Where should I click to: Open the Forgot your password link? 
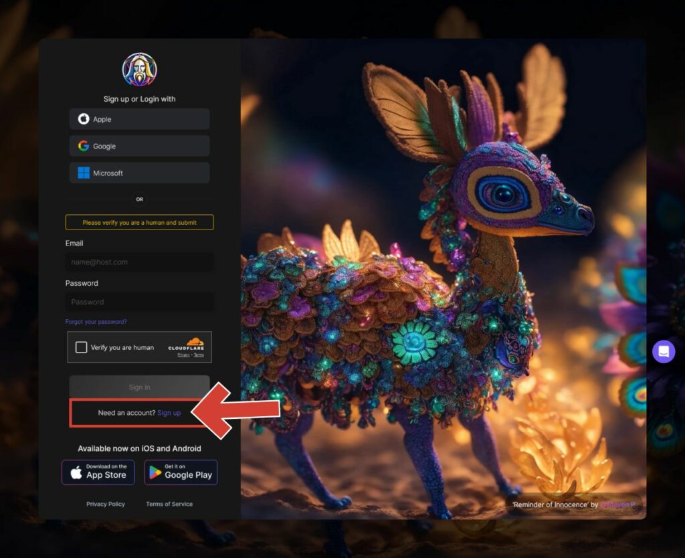(x=96, y=322)
